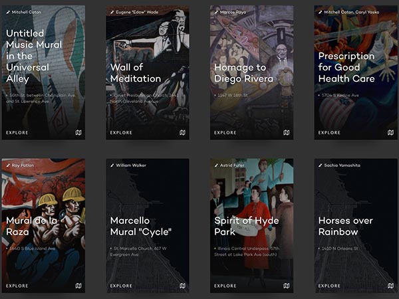Click address Illinois Central Underpass, 57th Street
The height and width of the screenshot is (299, 399).
point(247,252)
